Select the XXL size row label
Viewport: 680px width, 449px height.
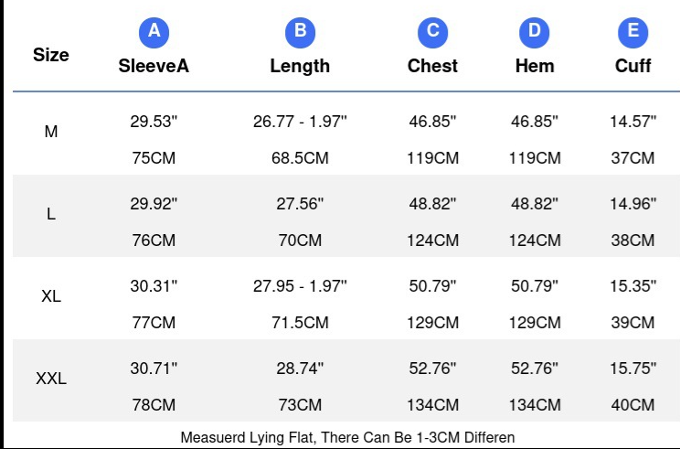click(51, 379)
